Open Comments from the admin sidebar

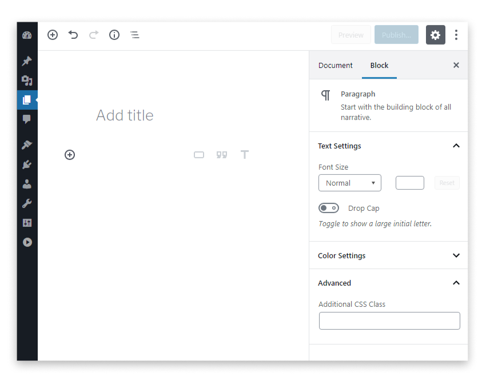(27, 119)
